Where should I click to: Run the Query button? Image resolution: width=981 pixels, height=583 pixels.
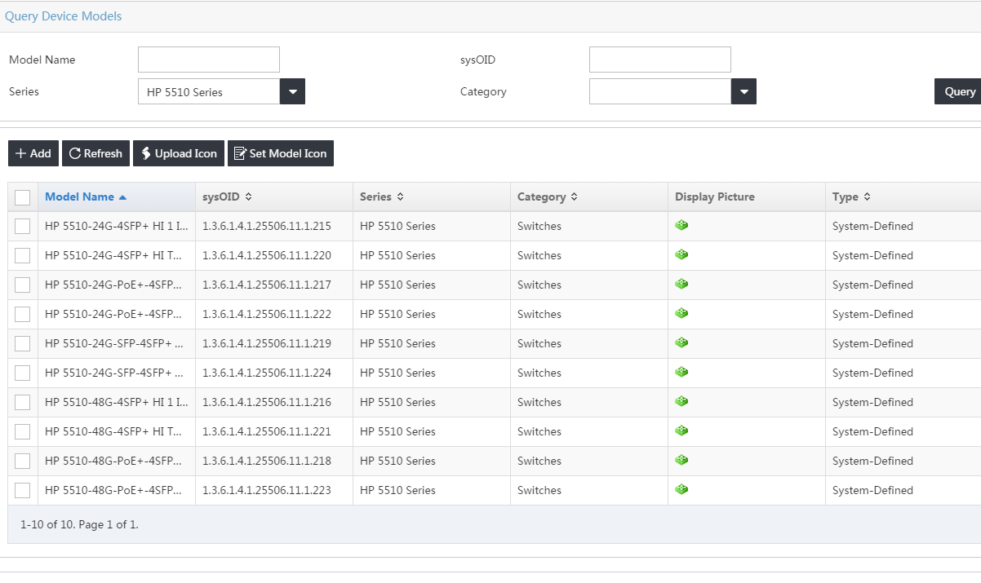(x=958, y=91)
